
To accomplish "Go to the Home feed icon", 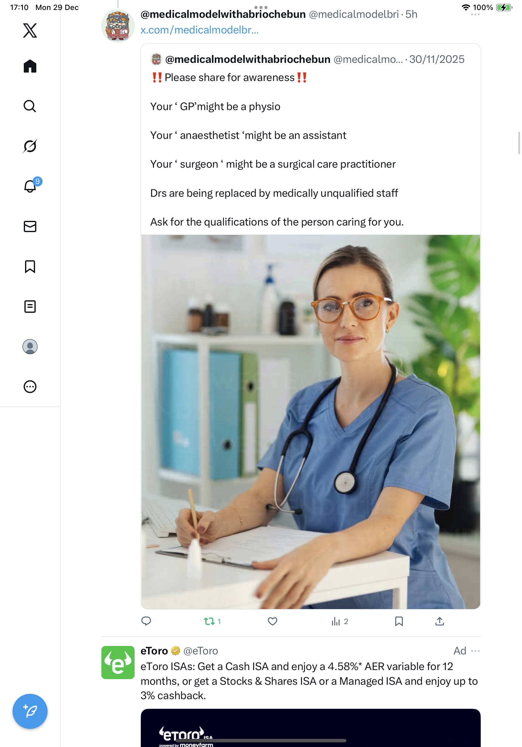I will click(30, 66).
